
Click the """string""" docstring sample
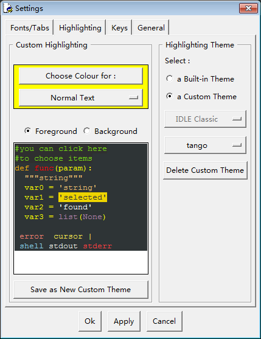pos(54,178)
